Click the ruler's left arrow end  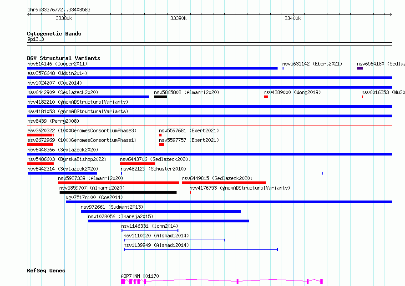(28, 15)
